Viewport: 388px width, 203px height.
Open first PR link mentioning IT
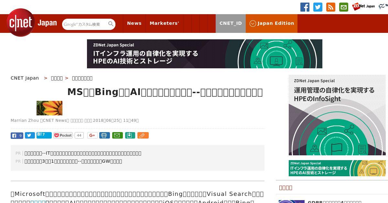(83, 153)
